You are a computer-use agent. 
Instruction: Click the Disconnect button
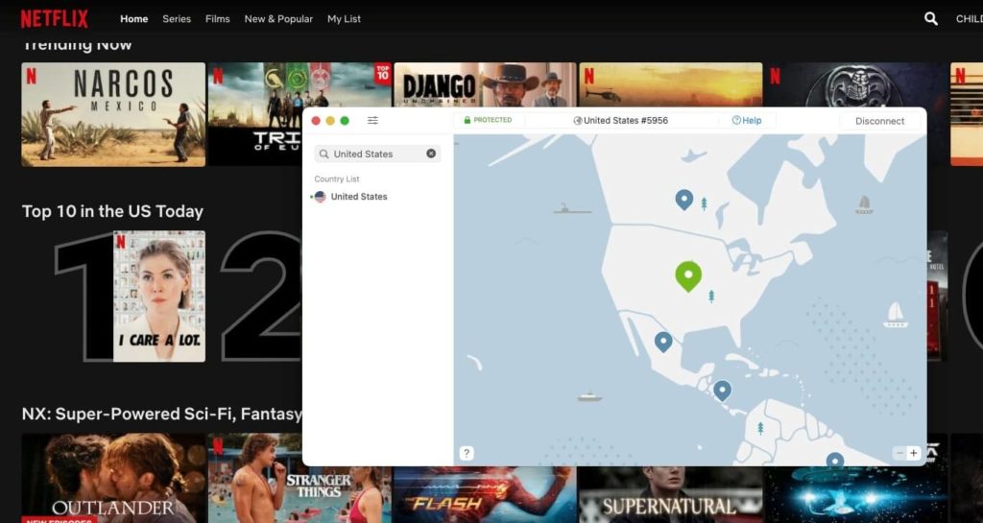pyautogui.click(x=879, y=121)
